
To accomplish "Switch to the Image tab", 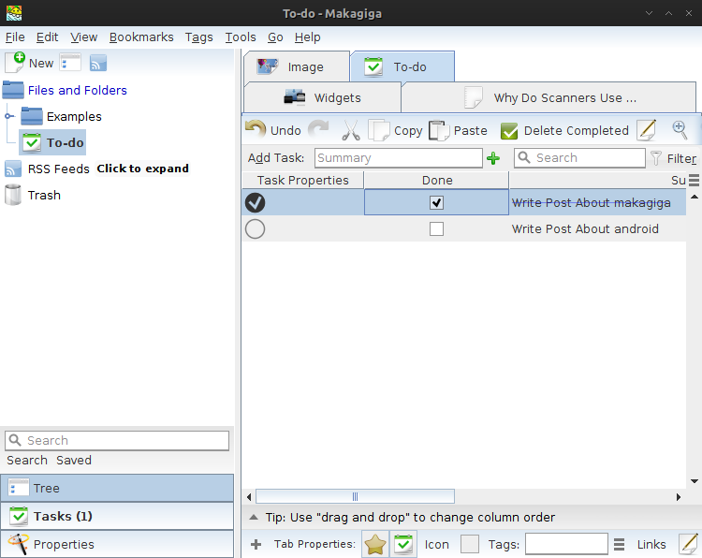I will (297, 66).
